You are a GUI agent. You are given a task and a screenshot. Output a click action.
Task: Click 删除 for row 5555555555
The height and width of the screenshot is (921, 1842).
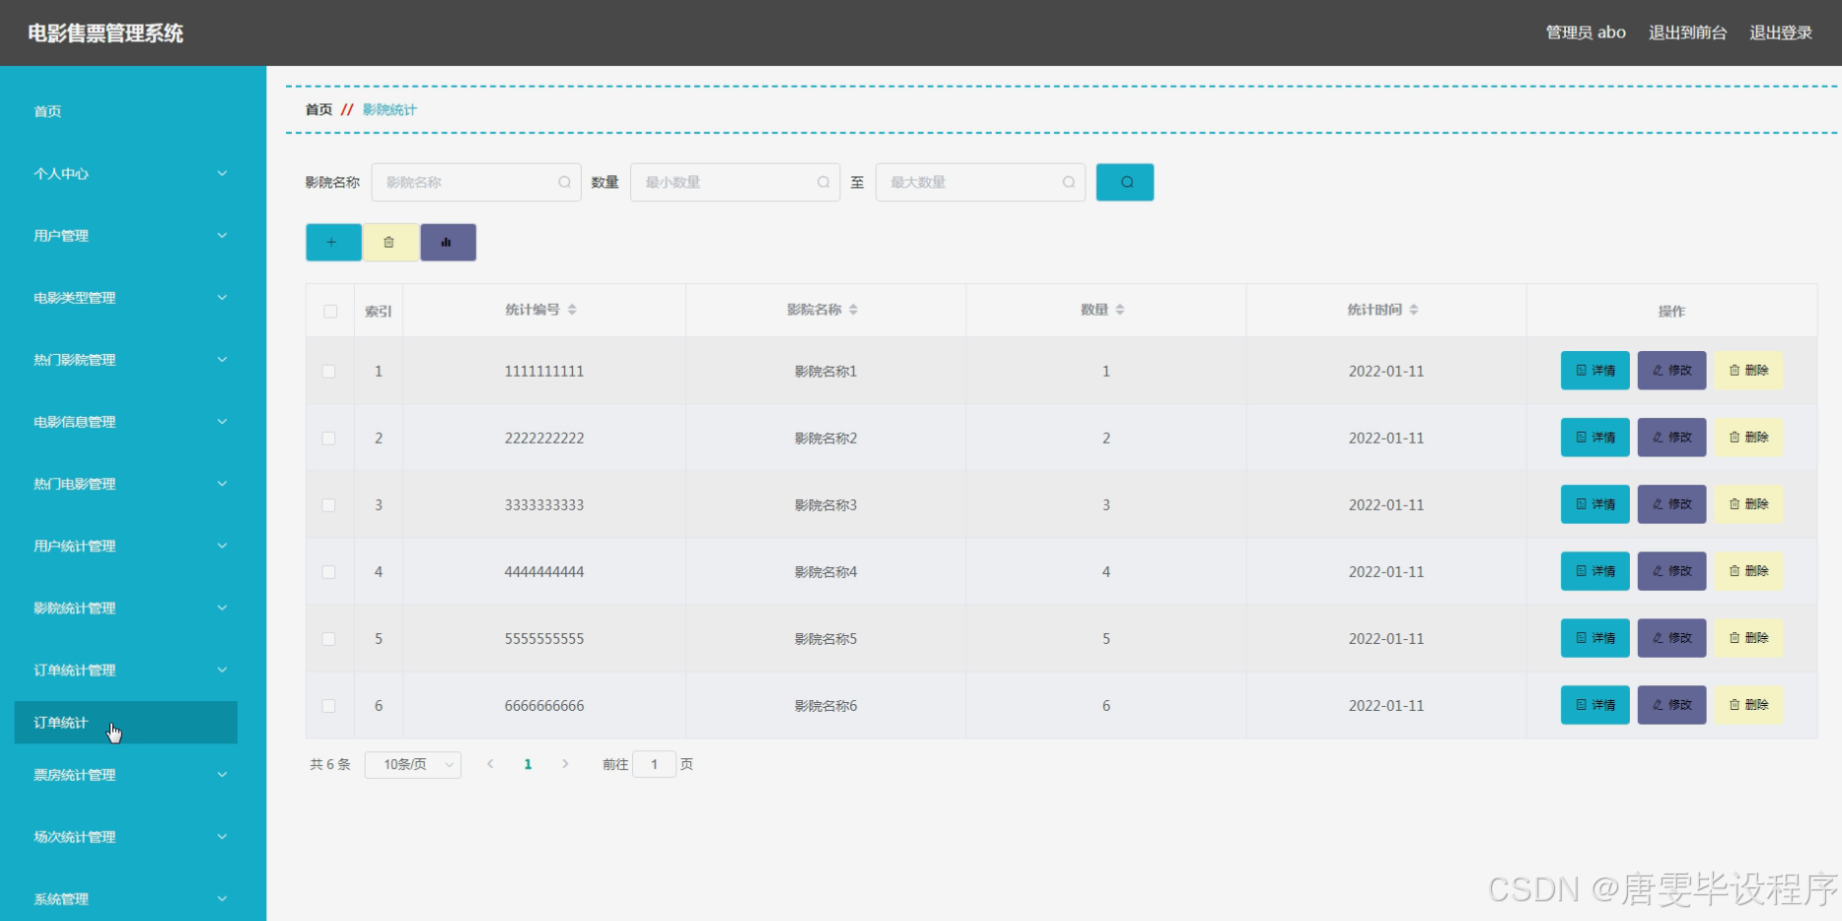[1748, 639]
